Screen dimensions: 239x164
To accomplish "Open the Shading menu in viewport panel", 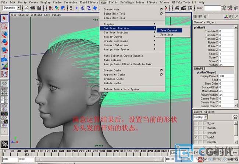I will (x=24, y=15).
